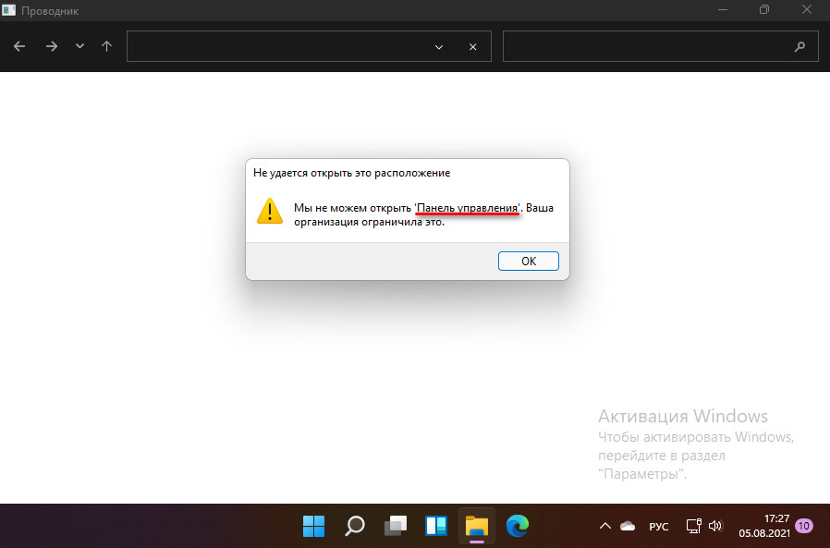
Task: Open the Widgets panel
Action: pos(436,526)
